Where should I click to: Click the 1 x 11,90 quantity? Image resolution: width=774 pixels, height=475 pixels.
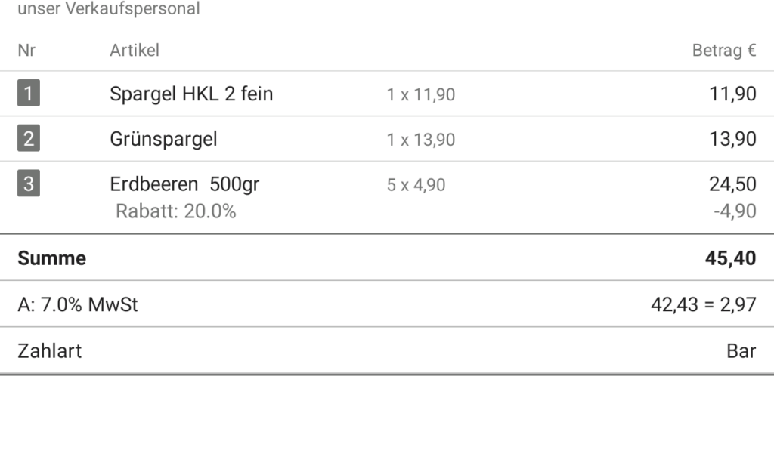[x=420, y=95]
